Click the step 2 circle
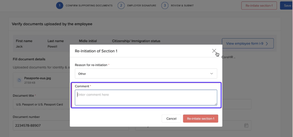Image resolution: width=293 pixels, height=137 pixels. (121, 5)
